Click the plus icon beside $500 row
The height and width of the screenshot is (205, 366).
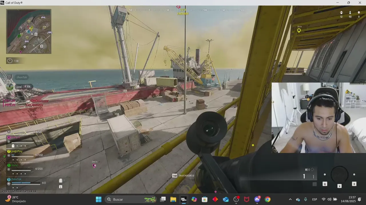click(x=9, y=142)
